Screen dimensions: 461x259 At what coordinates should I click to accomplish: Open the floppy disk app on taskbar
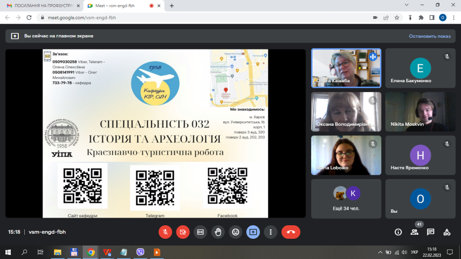tap(74, 252)
